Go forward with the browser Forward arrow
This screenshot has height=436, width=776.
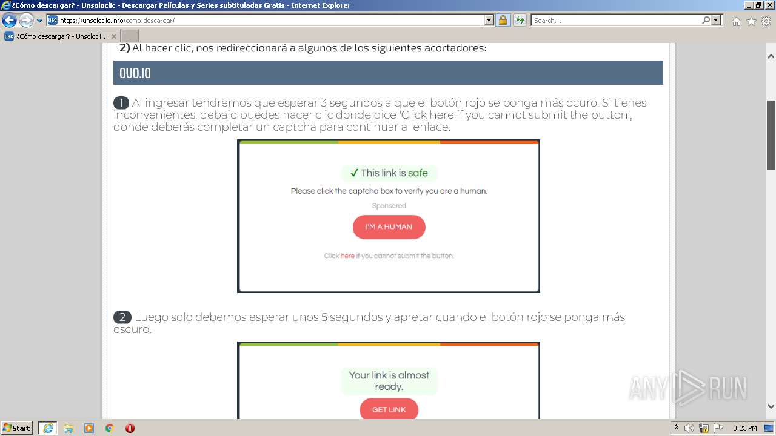click(26, 20)
